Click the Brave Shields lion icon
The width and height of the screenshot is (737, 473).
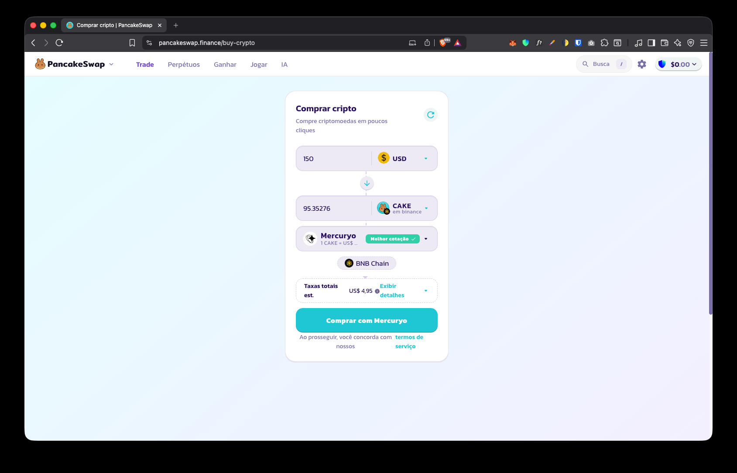click(443, 43)
